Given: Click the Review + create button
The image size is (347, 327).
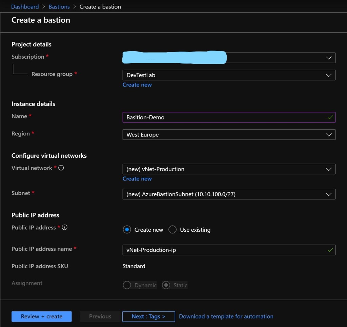Looking at the screenshot, I should click(42, 316).
